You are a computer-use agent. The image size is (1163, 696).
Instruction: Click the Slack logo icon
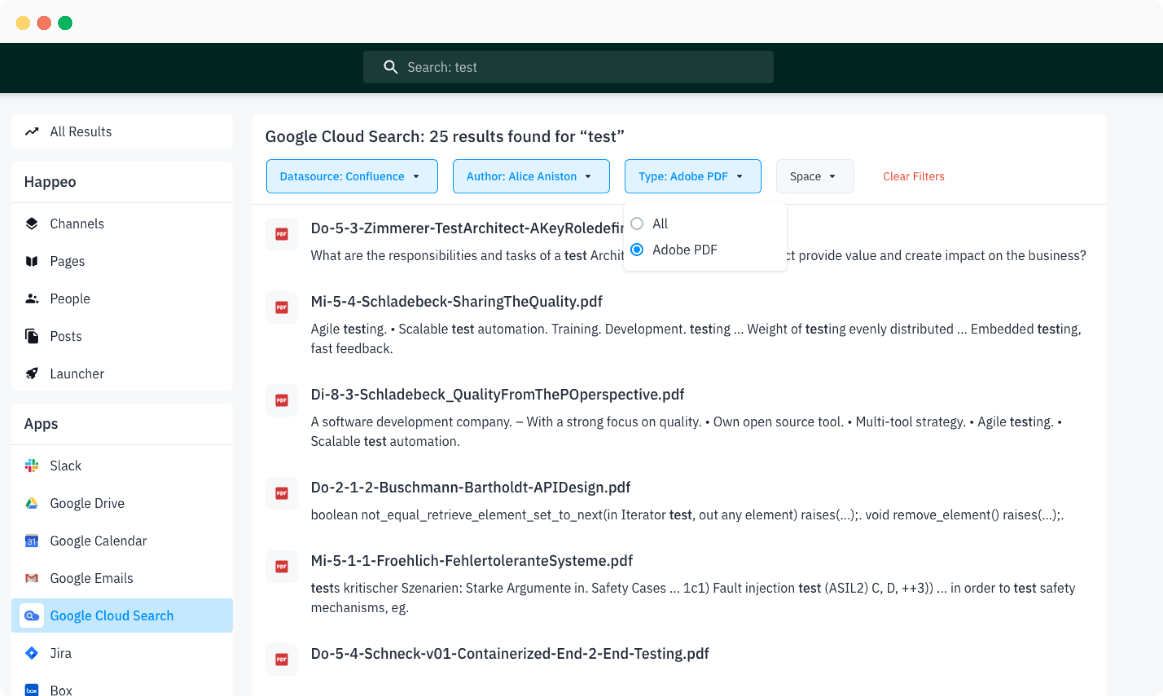(32, 466)
